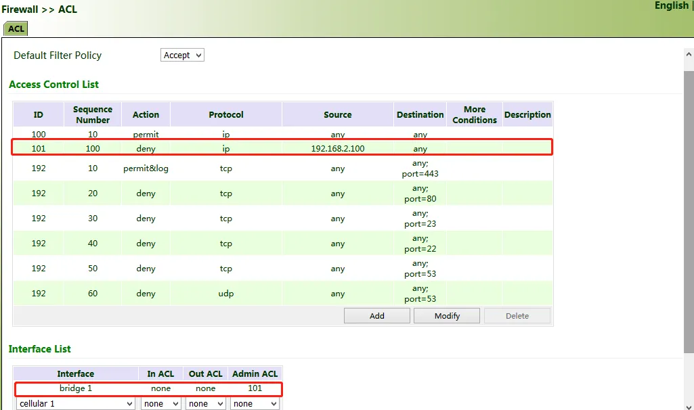
Task: Select the ID 100 cell in the first rule row
Action: pyautogui.click(x=39, y=134)
